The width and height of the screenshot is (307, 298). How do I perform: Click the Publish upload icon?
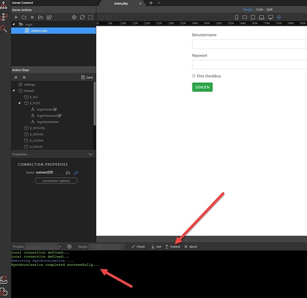tap(167, 247)
